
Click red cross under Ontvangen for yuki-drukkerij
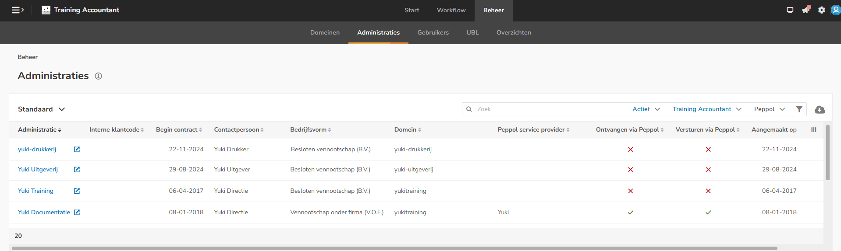(631, 150)
